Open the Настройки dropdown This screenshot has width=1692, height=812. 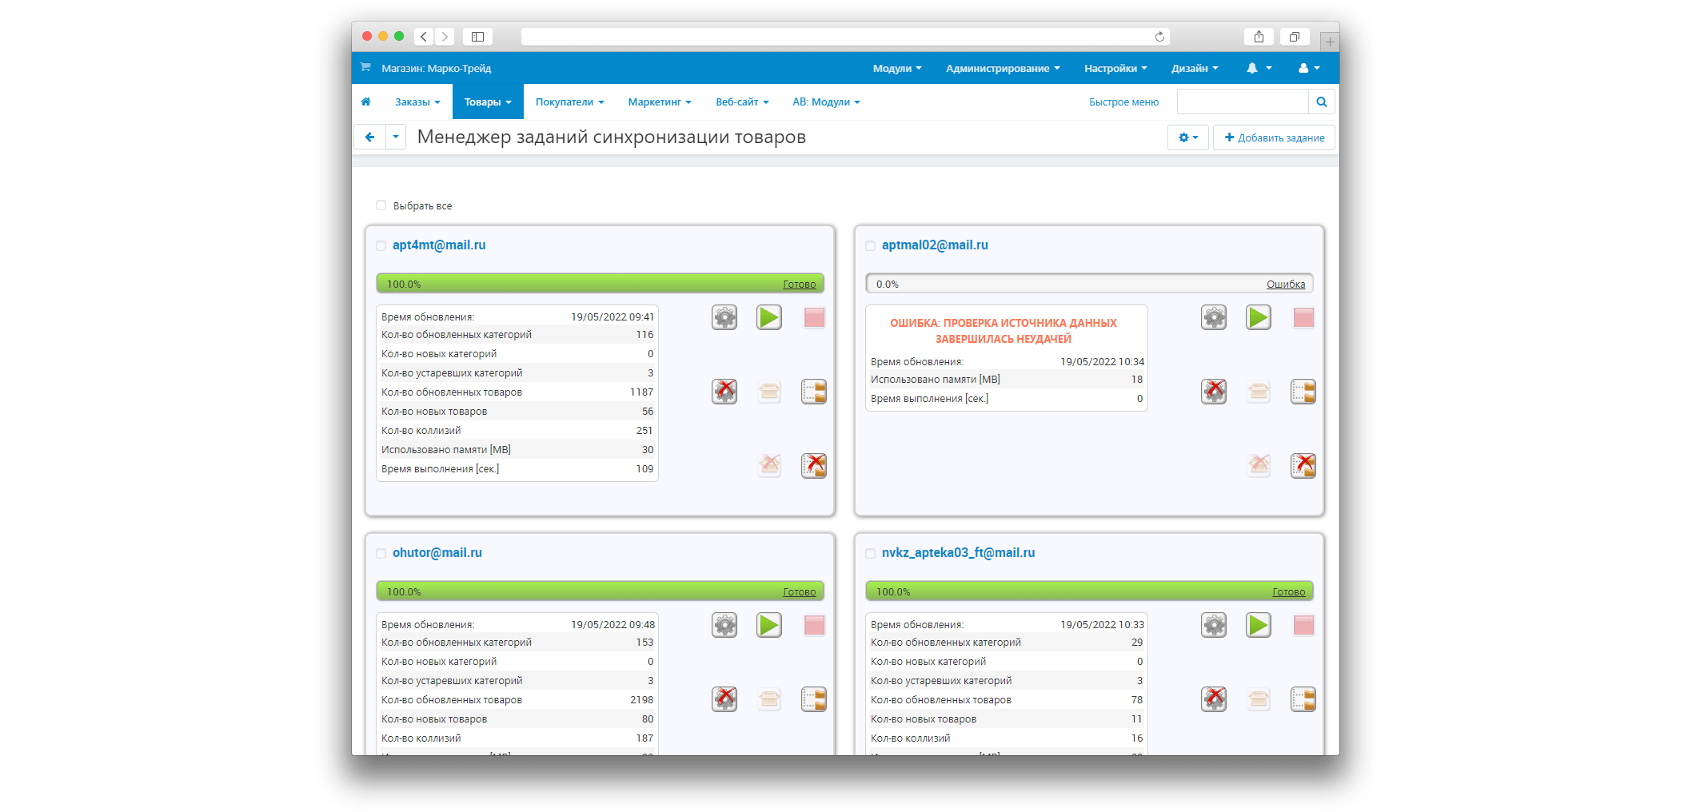coord(1115,68)
